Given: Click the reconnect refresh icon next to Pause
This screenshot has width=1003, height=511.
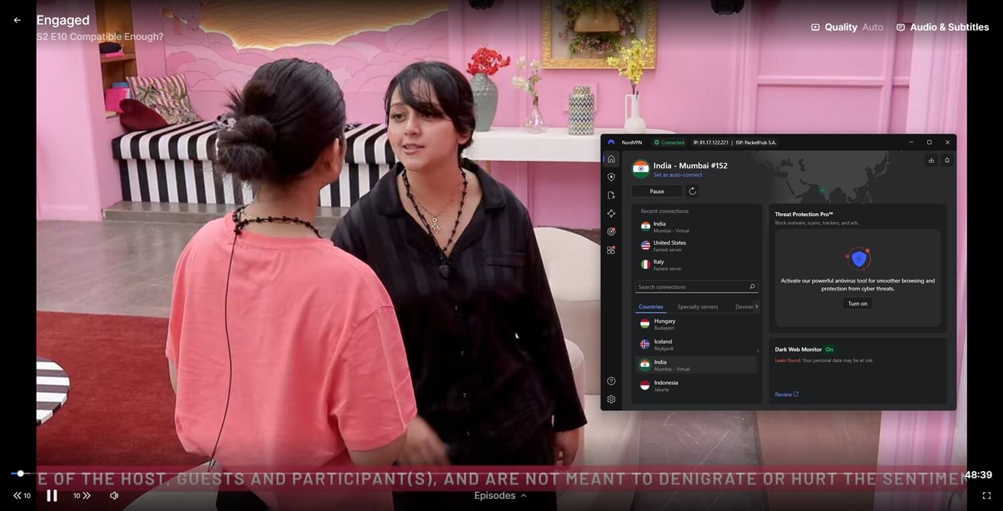Looking at the screenshot, I should pos(692,191).
